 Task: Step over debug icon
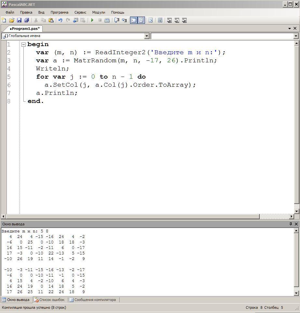117,20
